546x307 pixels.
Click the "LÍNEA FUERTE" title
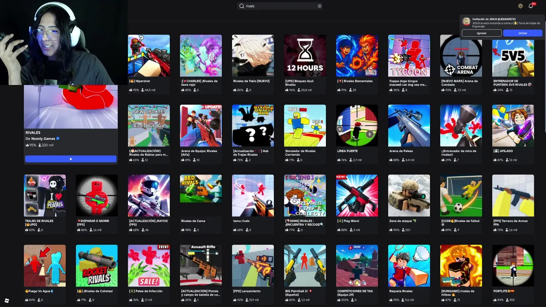pos(348,151)
